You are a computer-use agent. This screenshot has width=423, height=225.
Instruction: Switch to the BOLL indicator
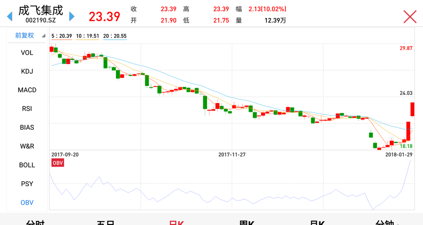[x=27, y=165]
